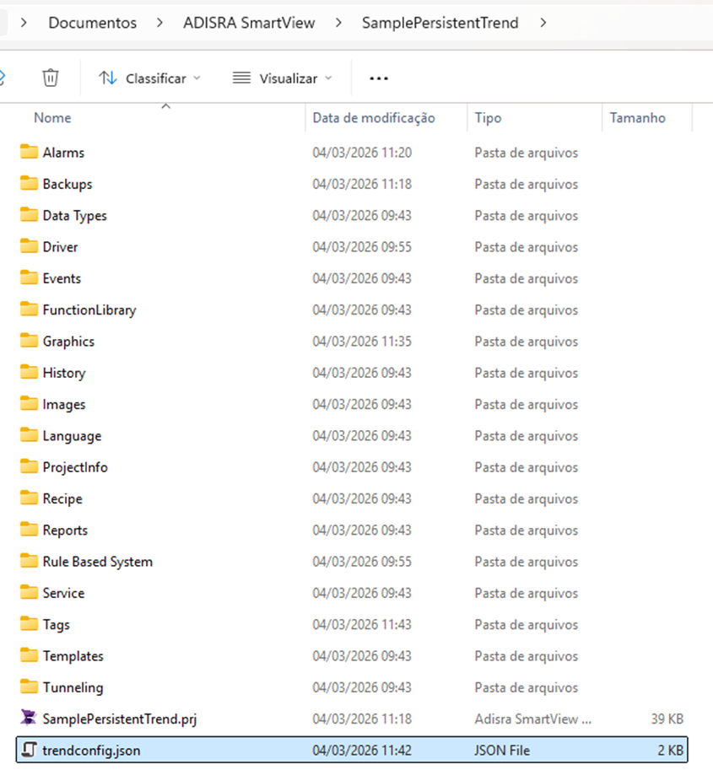Click the Graphics folder icon

[x=30, y=342]
